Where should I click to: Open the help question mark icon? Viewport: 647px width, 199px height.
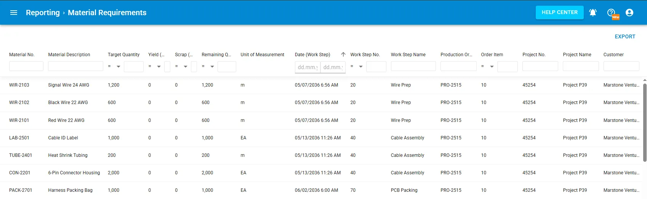[612, 13]
